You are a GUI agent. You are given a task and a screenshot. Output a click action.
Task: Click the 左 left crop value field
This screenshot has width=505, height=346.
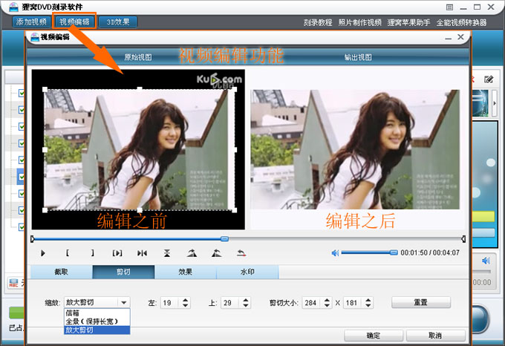(x=170, y=303)
